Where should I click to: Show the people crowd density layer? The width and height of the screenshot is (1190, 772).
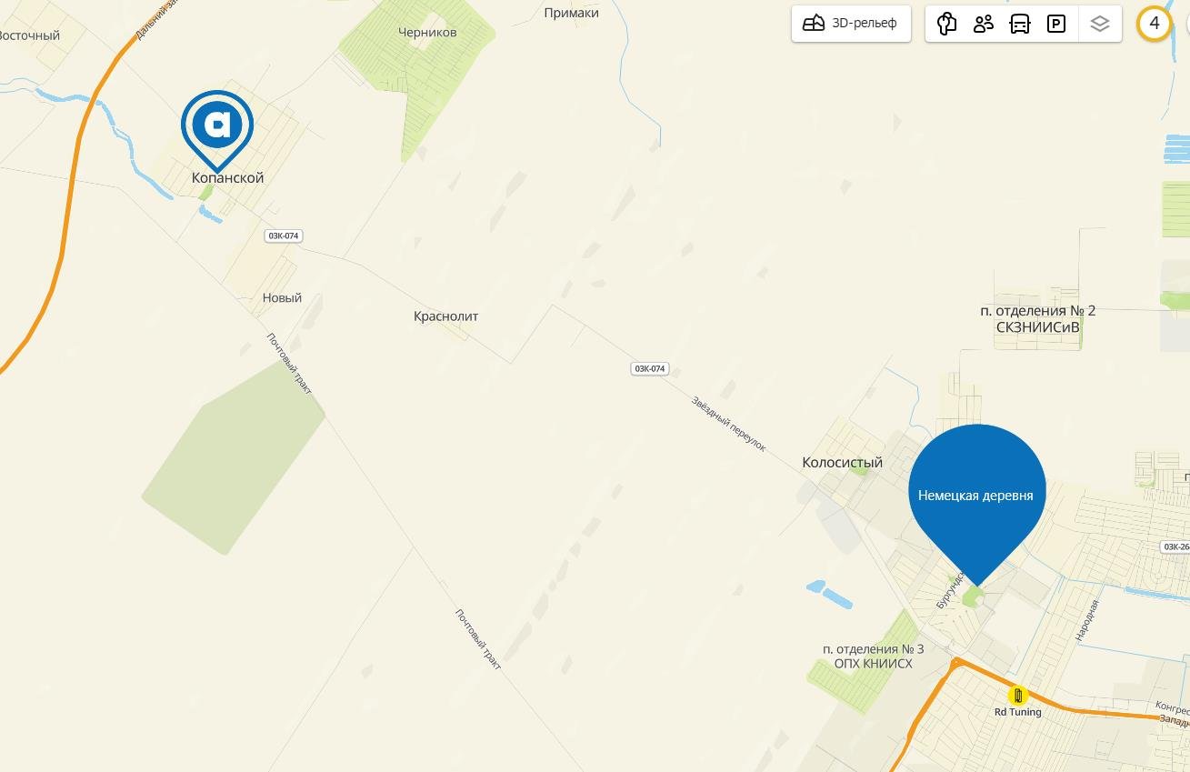[x=984, y=24]
